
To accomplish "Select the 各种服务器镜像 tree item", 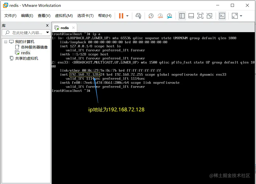I will [34, 47].
